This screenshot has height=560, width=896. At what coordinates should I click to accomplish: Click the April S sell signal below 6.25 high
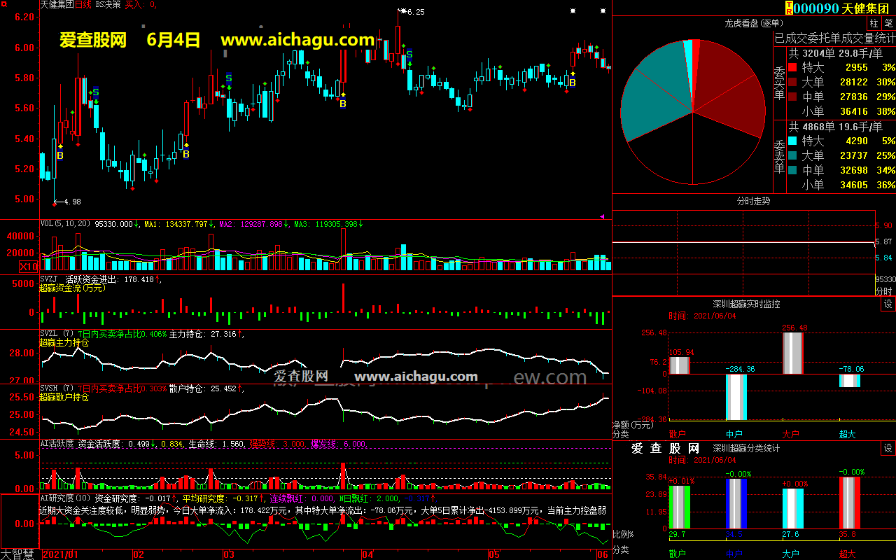[x=409, y=54]
